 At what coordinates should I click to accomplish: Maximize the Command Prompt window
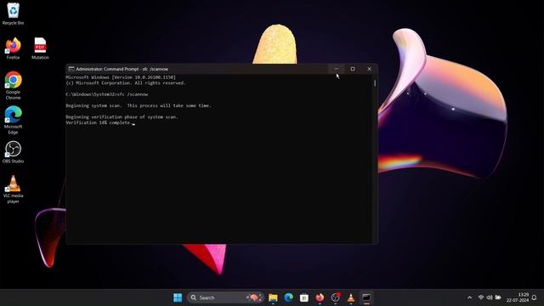click(x=353, y=69)
